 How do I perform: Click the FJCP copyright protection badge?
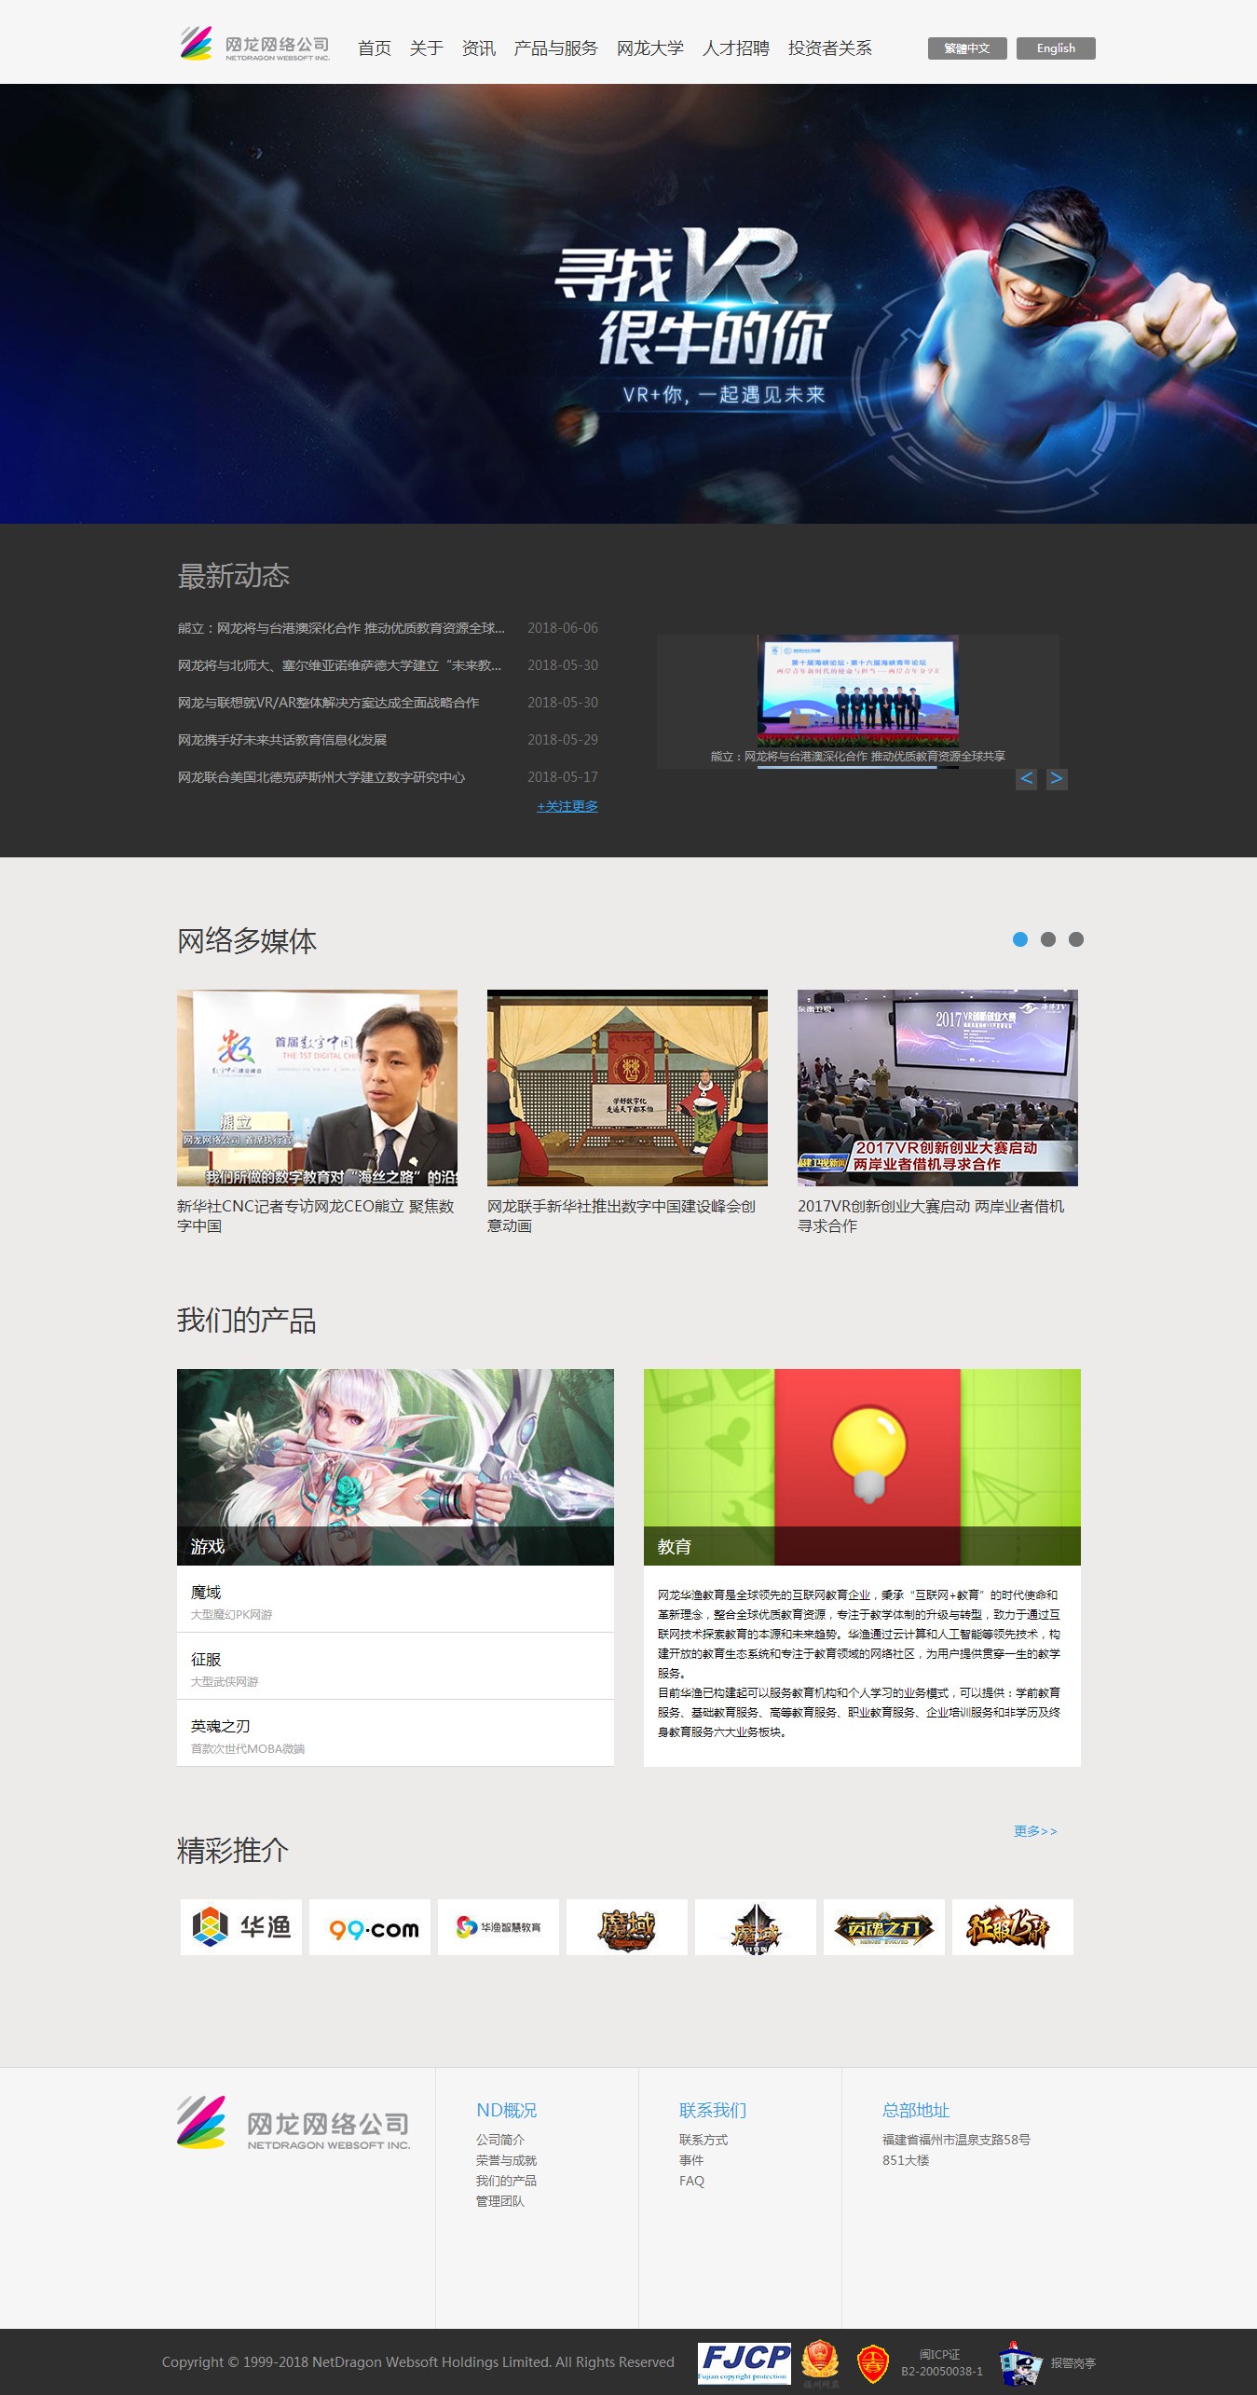click(x=744, y=2362)
